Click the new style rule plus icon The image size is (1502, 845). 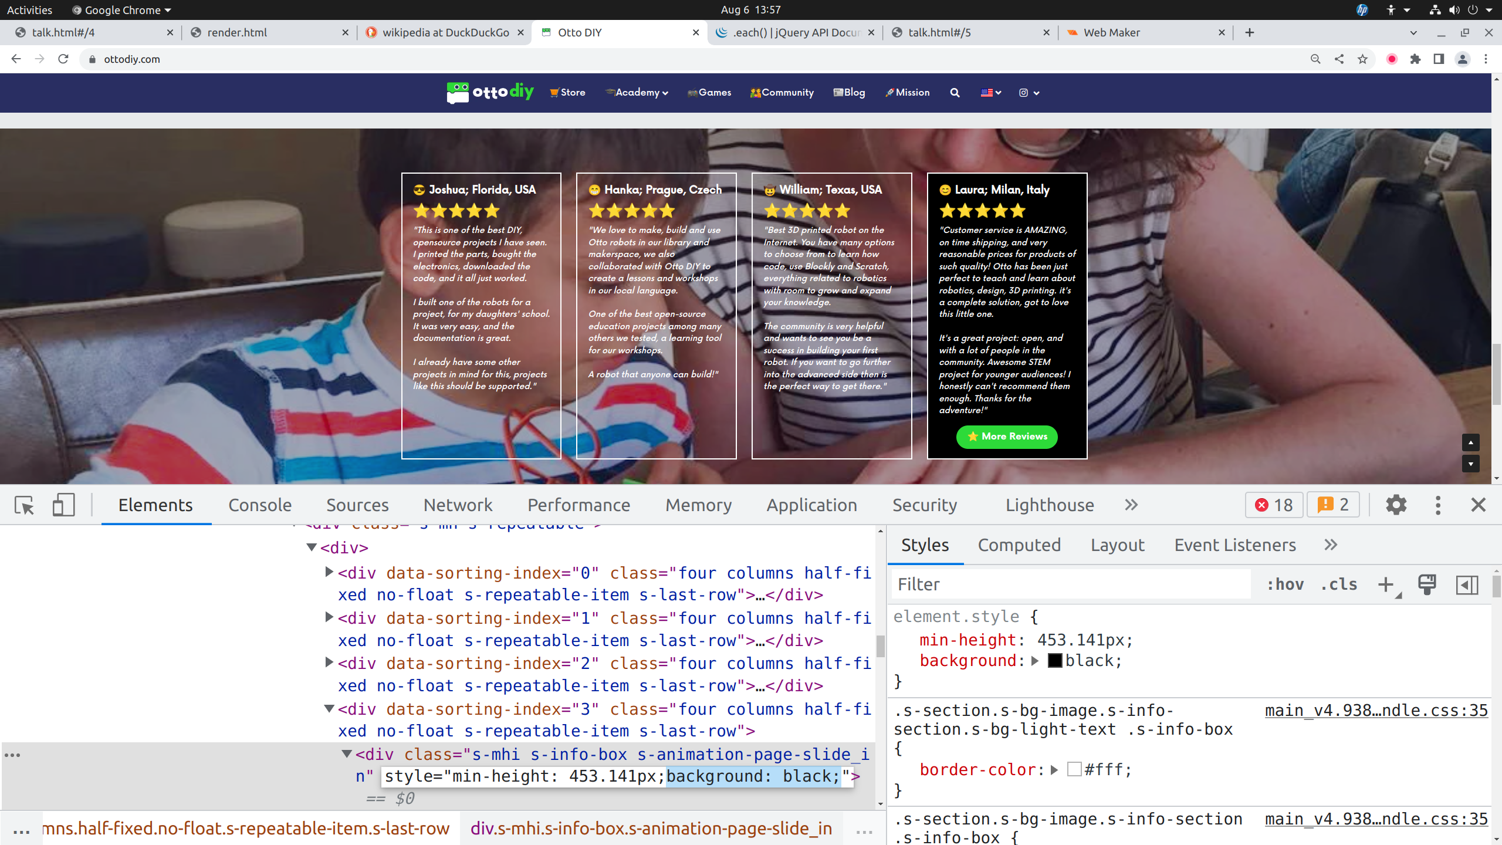(x=1386, y=584)
